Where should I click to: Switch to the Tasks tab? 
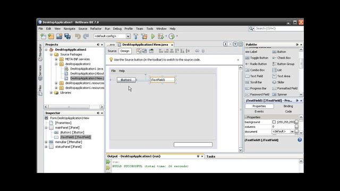point(211,157)
